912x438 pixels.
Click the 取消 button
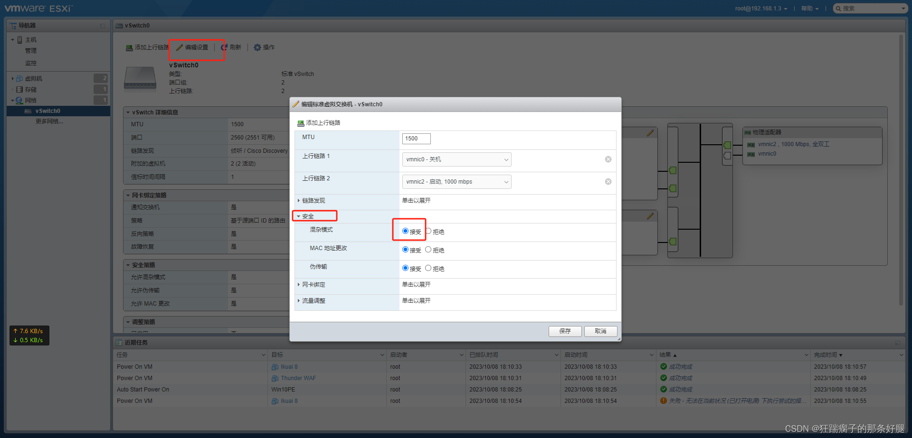pos(601,331)
